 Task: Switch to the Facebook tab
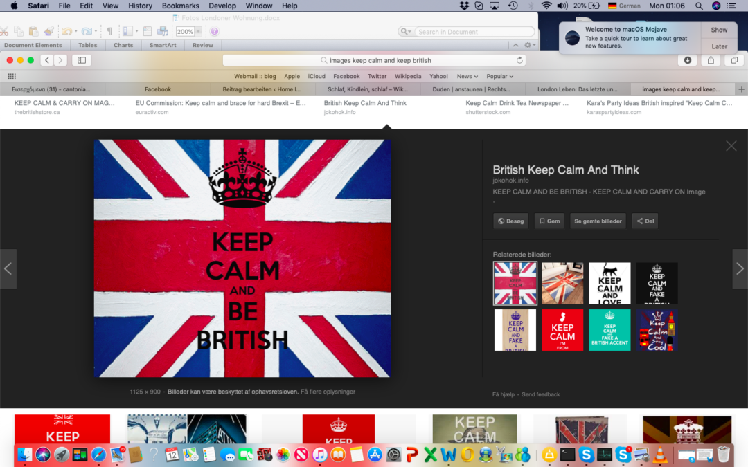click(157, 89)
